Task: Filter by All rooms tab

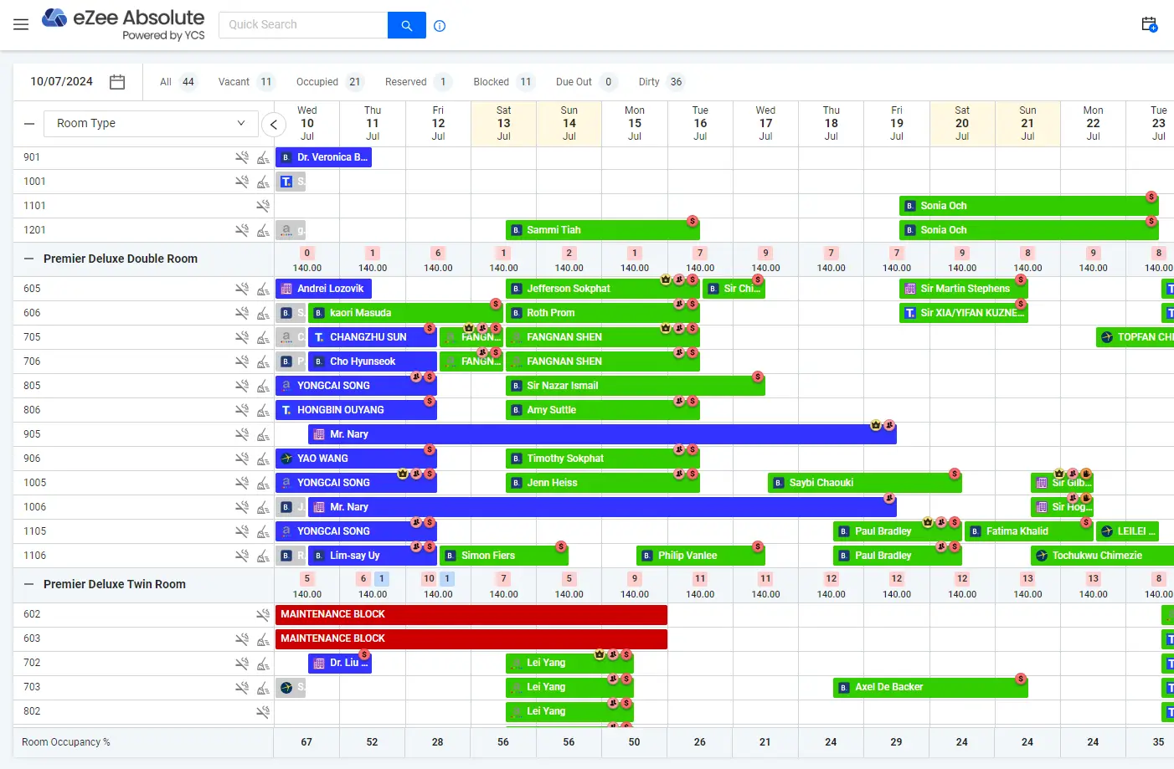Action: (x=178, y=82)
